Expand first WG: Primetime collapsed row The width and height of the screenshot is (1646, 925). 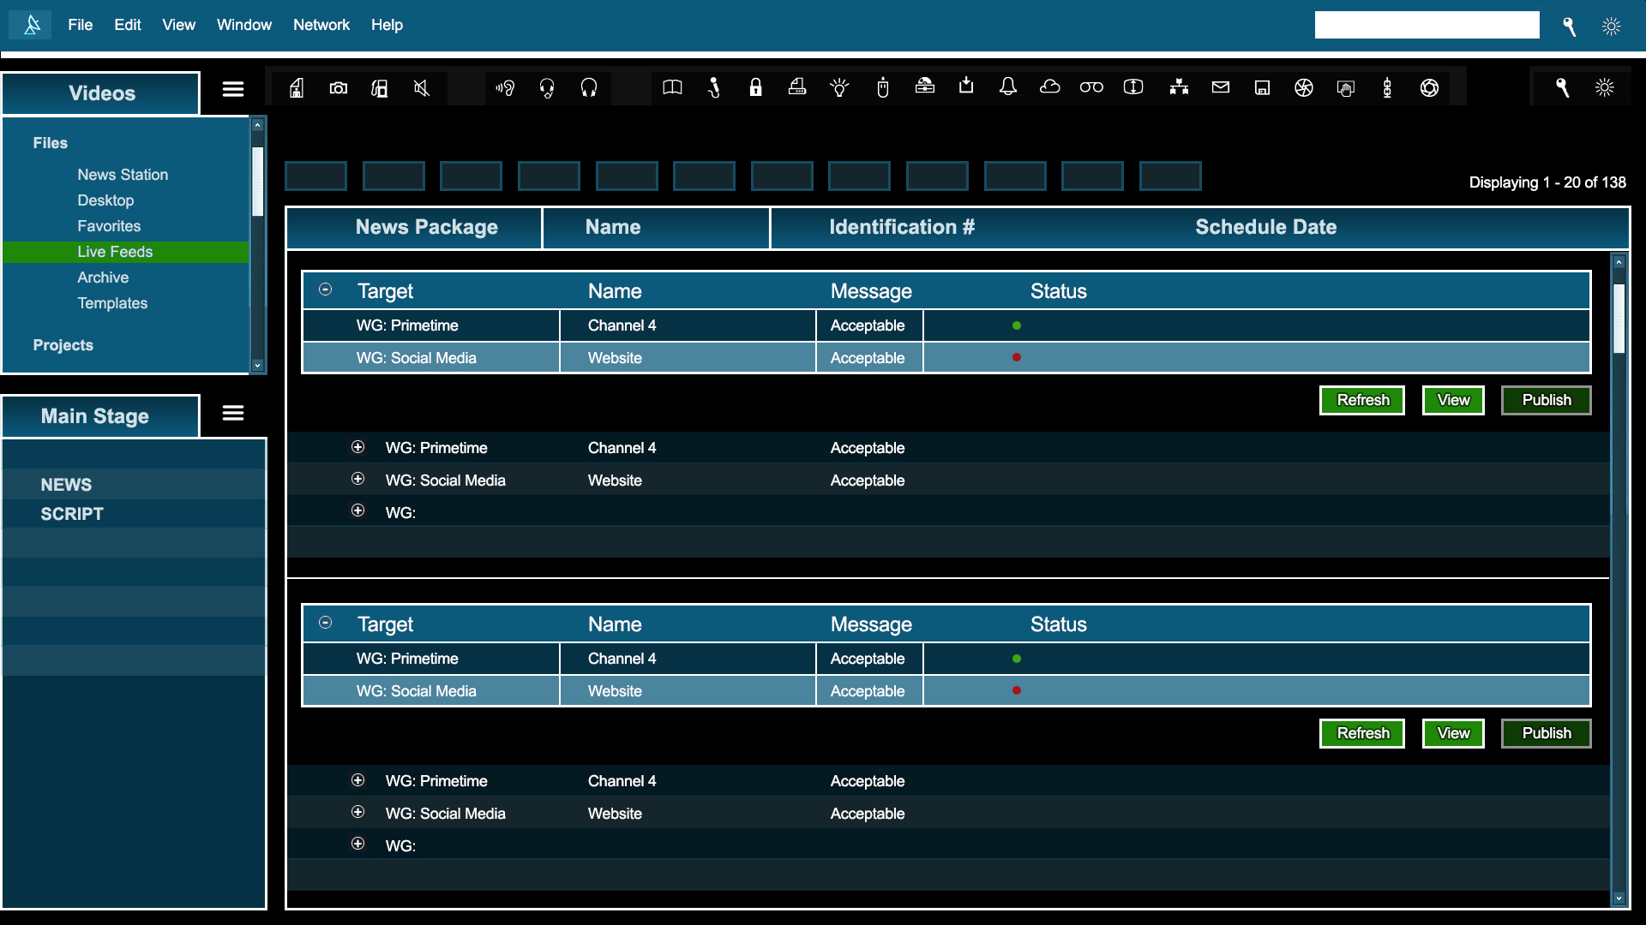tap(358, 447)
